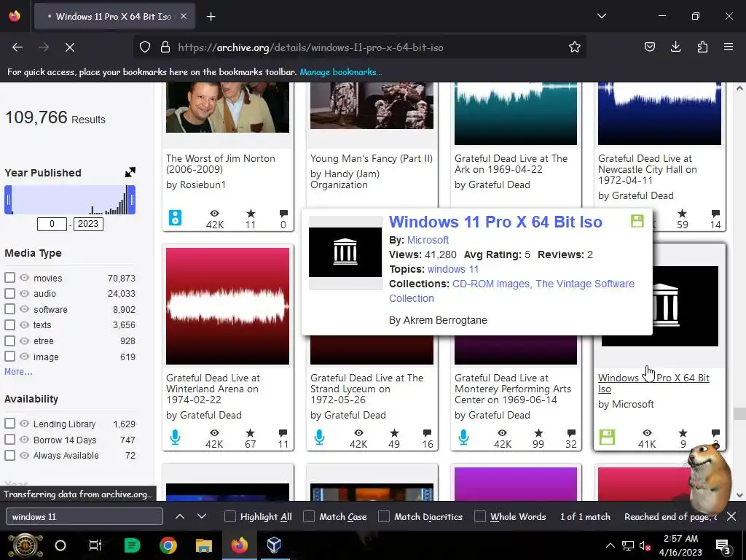Open File Explorer from the taskbar
This screenshot has width=746, height=560.
click(204, 545)
